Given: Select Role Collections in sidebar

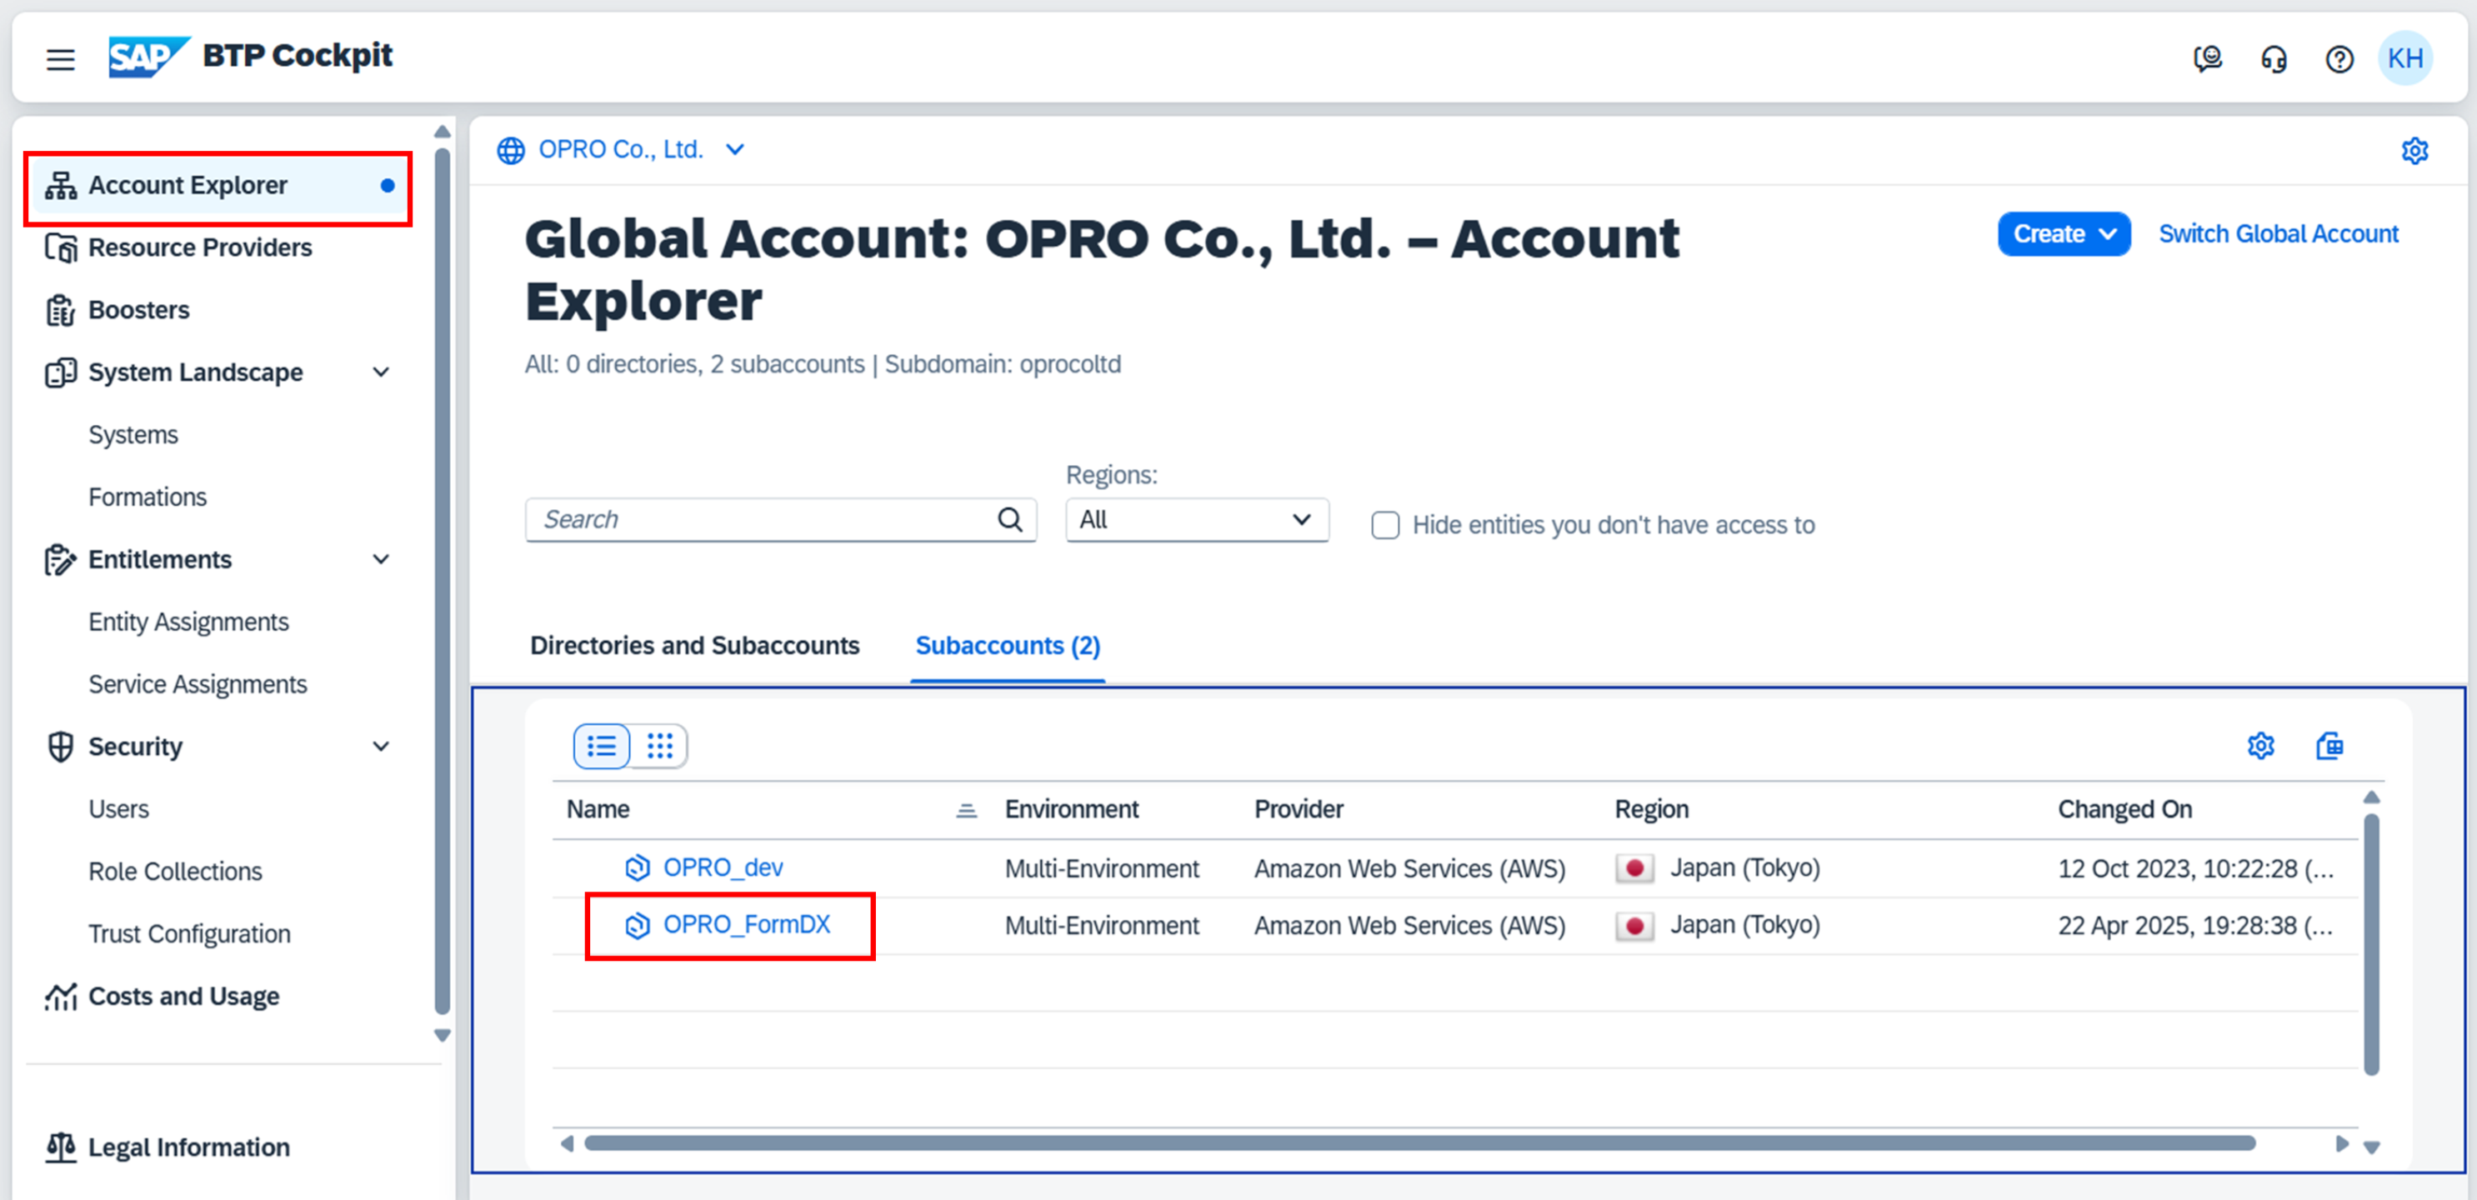Looking at the screenshot, I should pyautogui.click(x=175, y=871).
